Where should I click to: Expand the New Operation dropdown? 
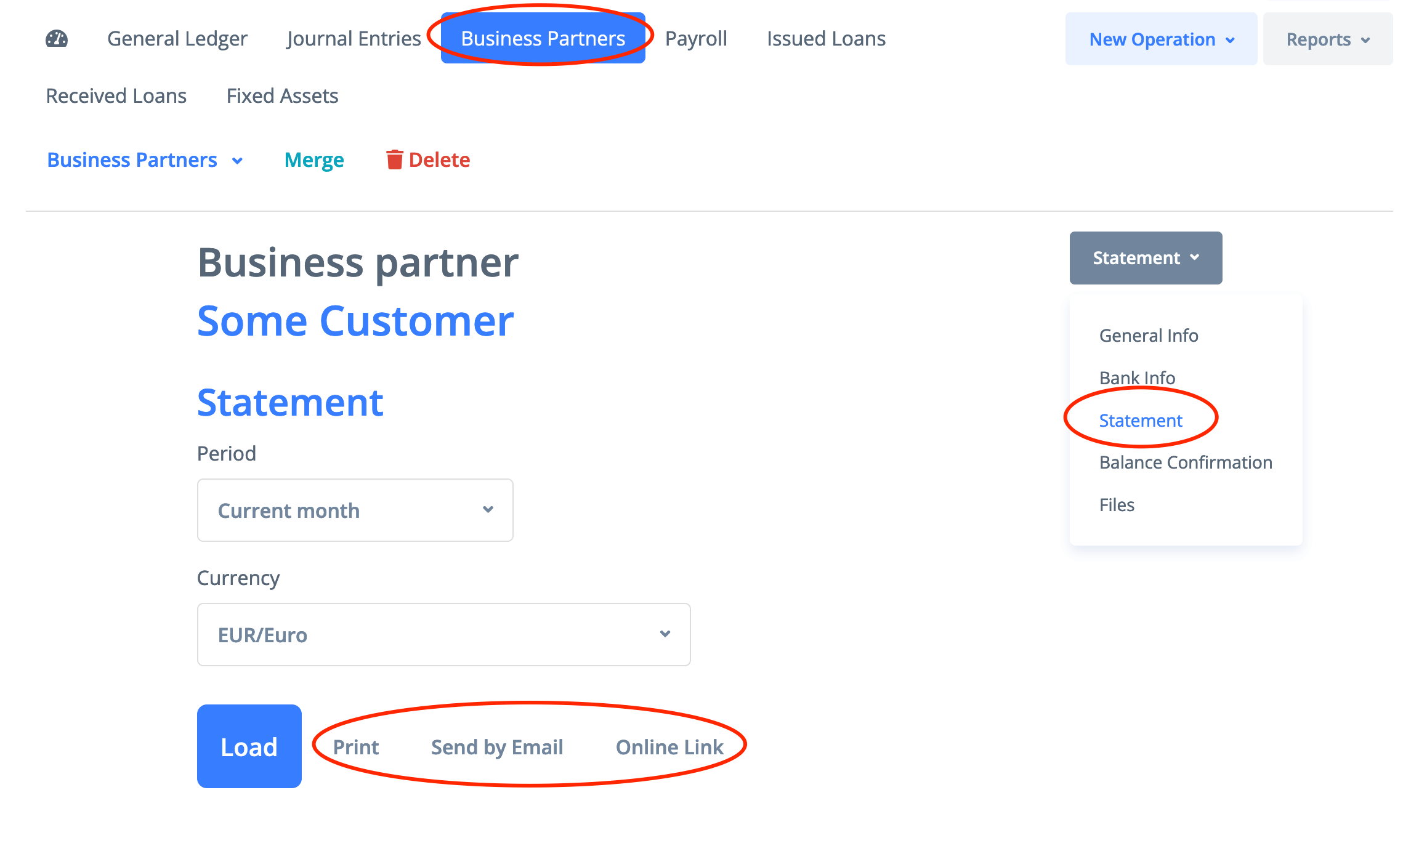(x=1161, y=39)
